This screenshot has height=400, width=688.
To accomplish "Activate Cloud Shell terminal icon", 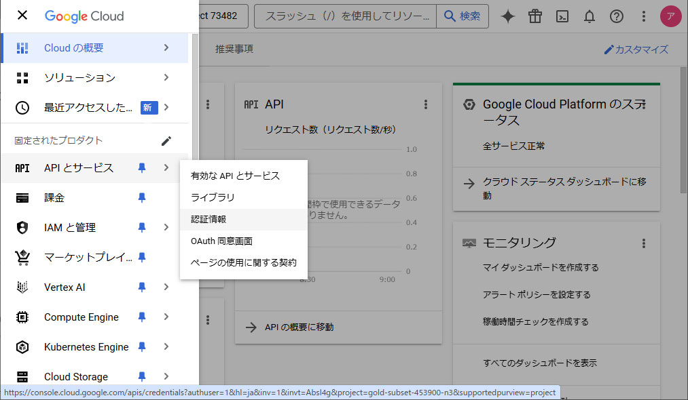I will pos(562,16).
